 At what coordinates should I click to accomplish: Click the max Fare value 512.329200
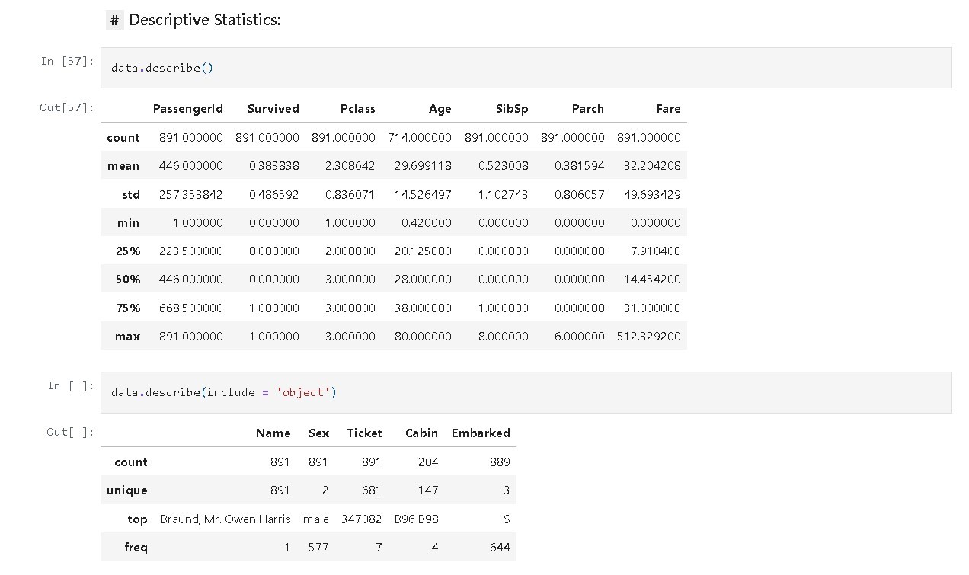point(649,337)
